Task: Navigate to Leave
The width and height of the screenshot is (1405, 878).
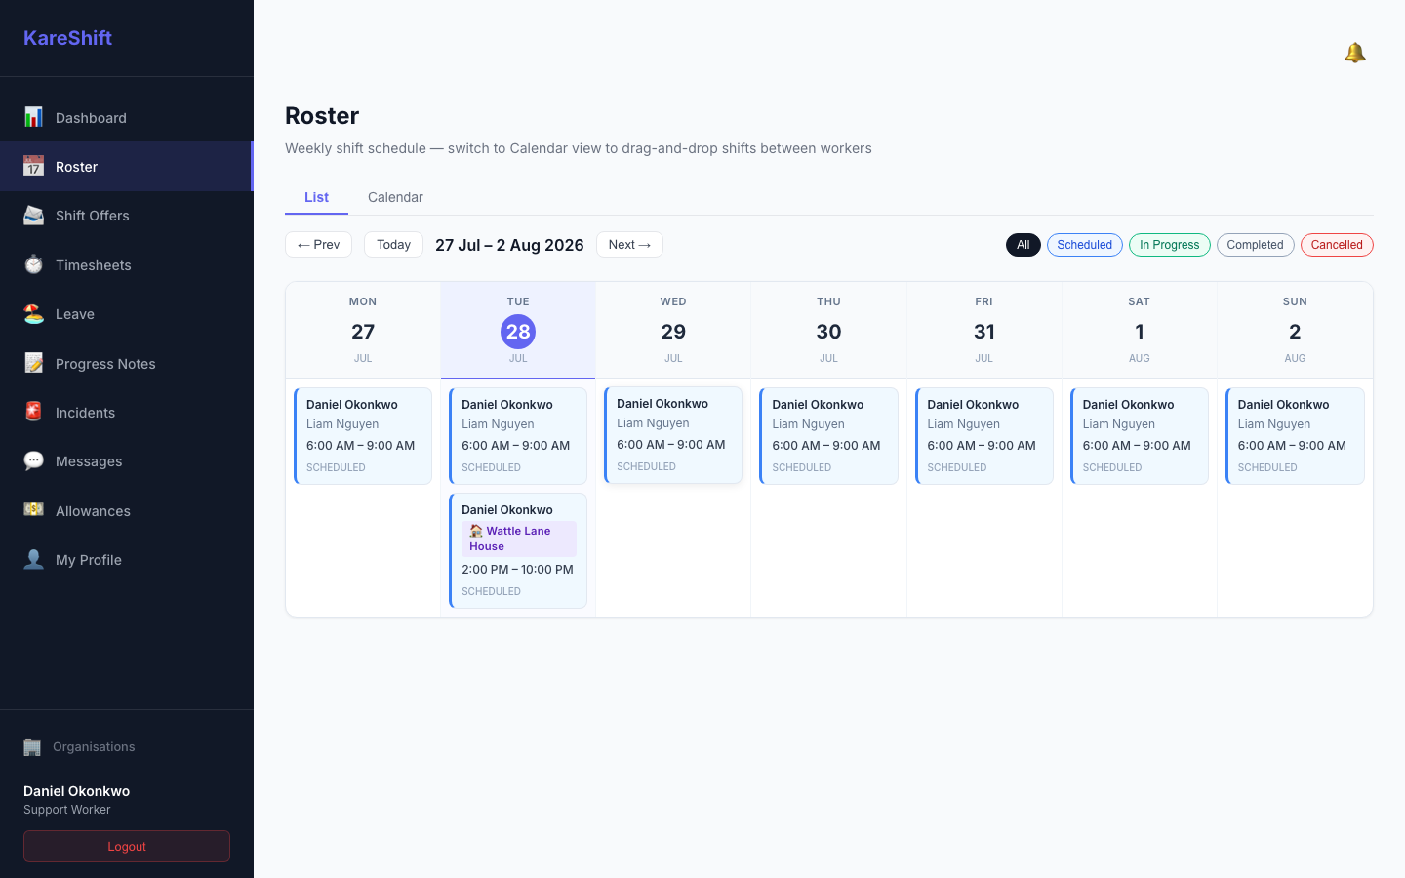Action: pos(127,314)
